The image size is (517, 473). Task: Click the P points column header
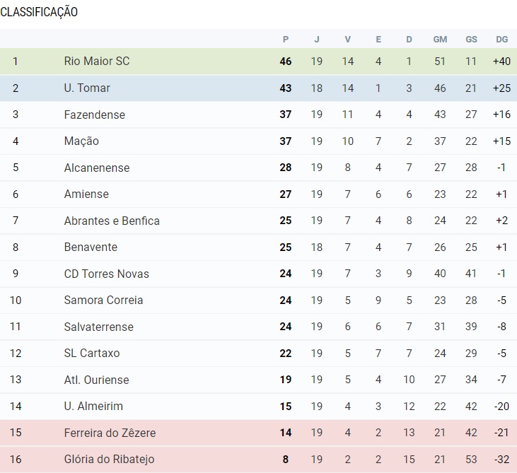pos(286,40)
